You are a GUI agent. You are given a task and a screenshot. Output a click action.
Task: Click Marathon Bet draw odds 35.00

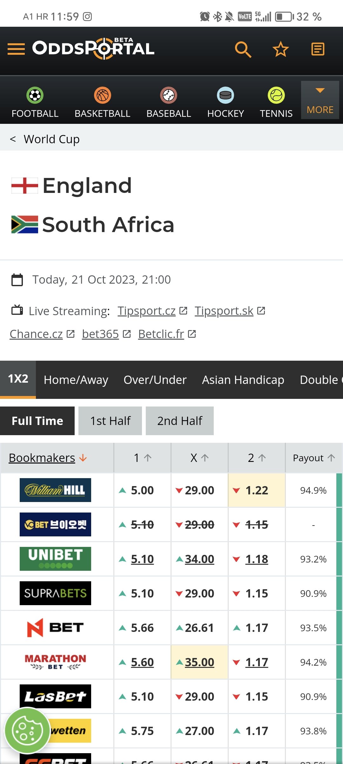coord(199,662)
